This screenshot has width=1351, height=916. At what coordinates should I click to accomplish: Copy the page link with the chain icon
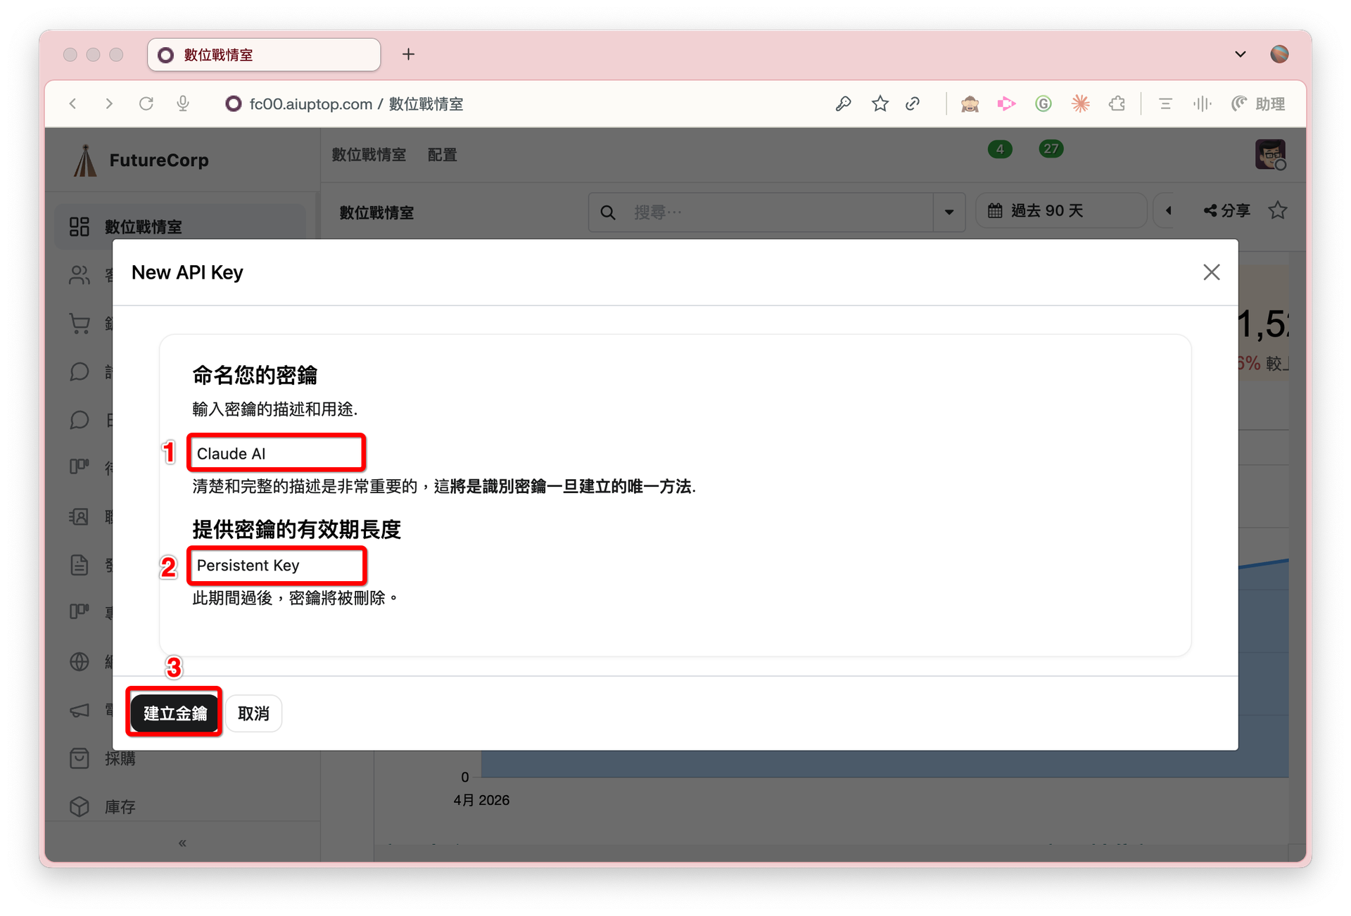tap(913, 104)
